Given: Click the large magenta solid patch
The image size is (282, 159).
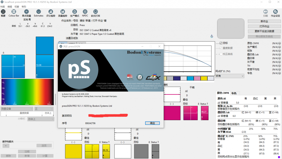Looking at the screenshot, I should pos(172,113).
